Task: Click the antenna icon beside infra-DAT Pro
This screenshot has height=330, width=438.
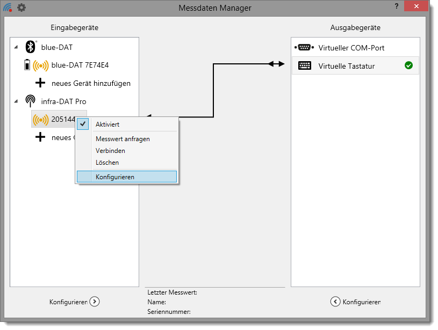Action: [x=31, y=101]
